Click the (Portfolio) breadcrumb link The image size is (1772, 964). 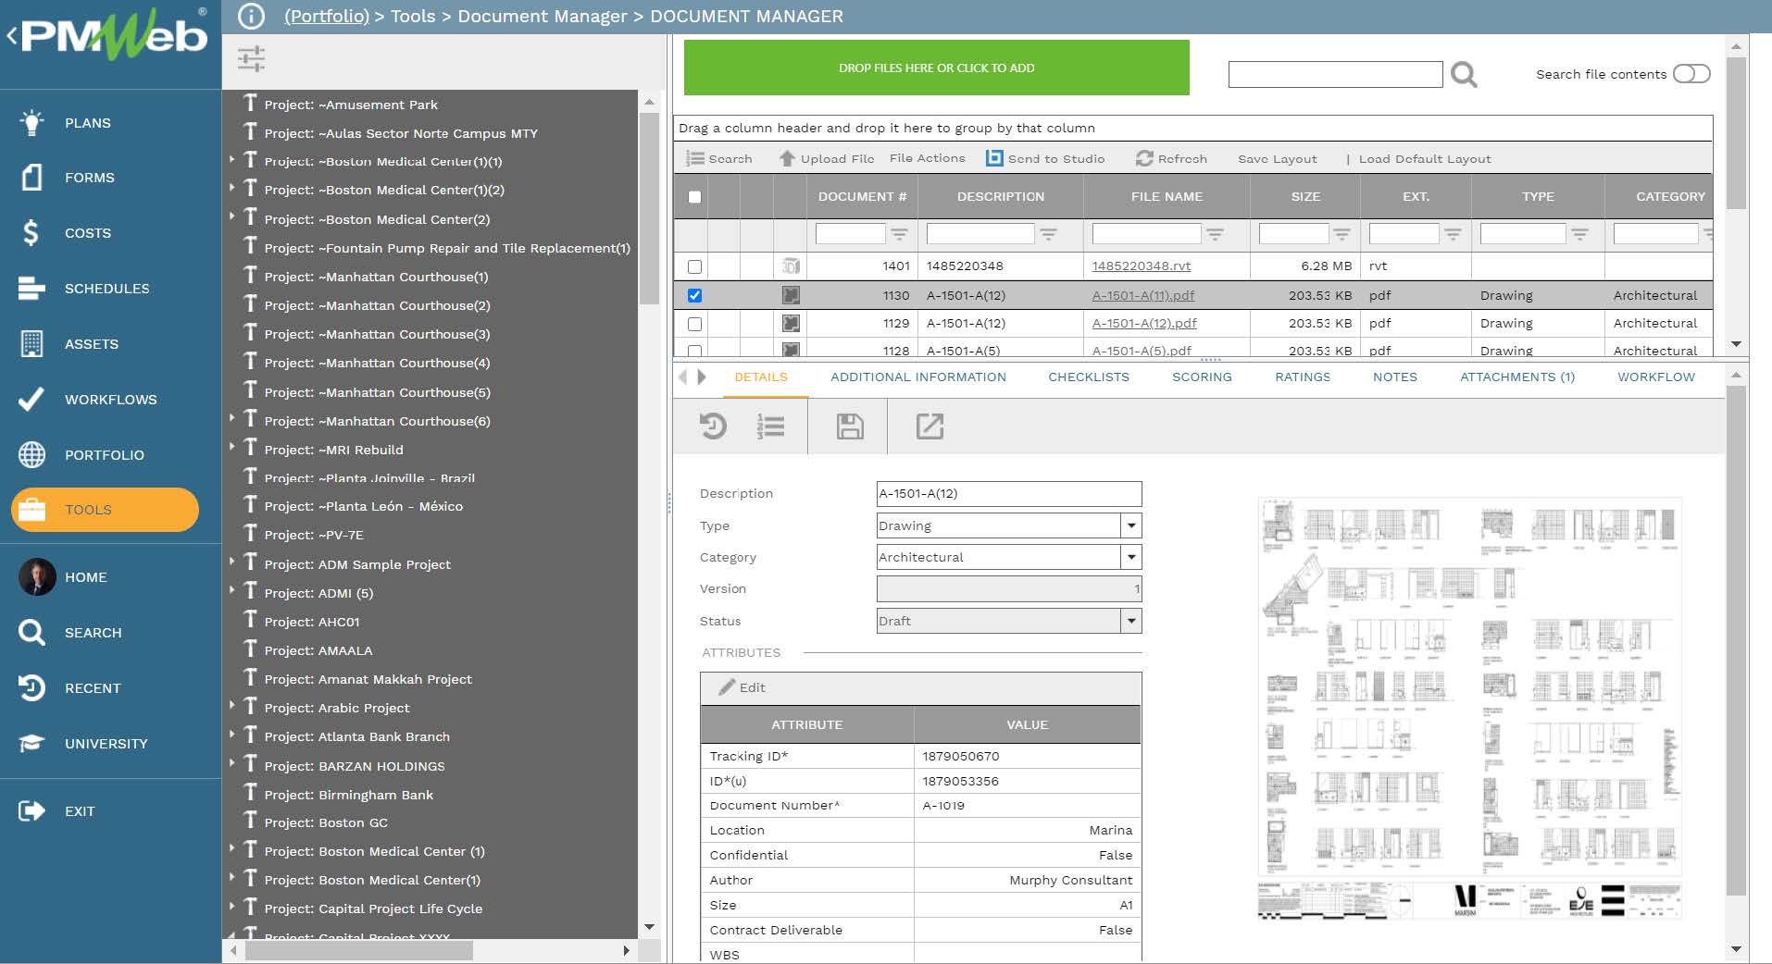(x=327, y=16)
